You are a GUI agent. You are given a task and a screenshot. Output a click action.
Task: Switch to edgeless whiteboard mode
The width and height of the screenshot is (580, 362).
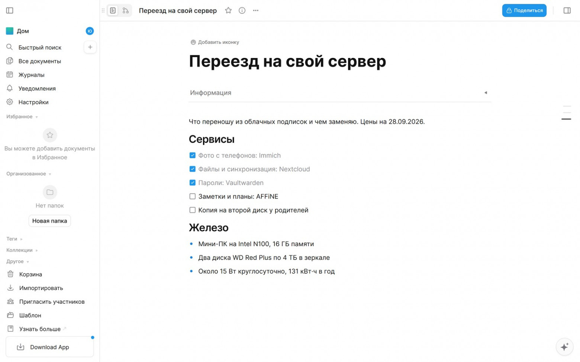tap(126, 10)
